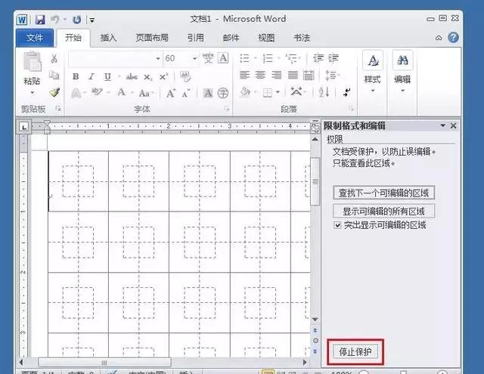Toggle show paragraph marks icon
Image resolution: width=484 pixels, height=374 pixels.
(x=346, y=92)
